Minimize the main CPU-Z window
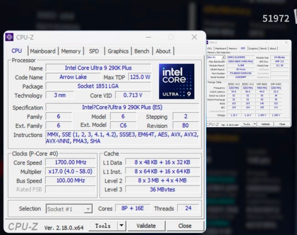Screen dimensions: 297x235 (148, 37)
